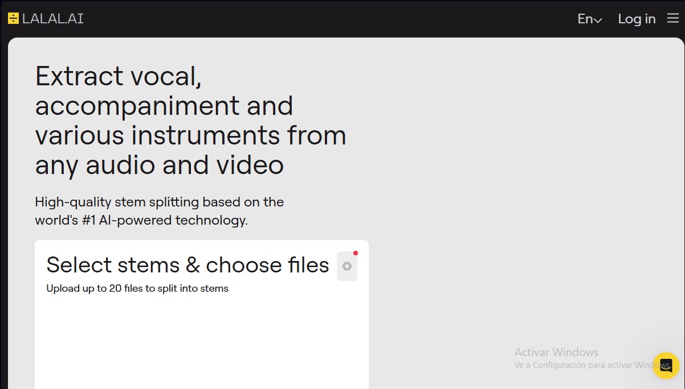Click the red notification dot on the gear icon
Viewport: 685px width, 389px height.
coord(356,254)
